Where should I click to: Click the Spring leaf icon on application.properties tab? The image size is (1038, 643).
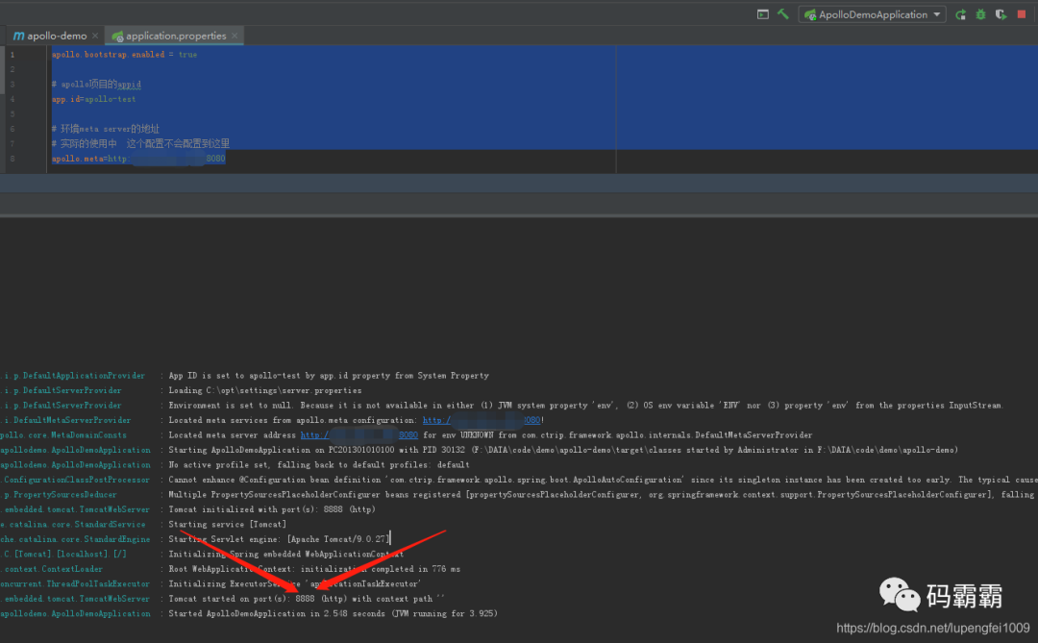(x=117, y=37)
